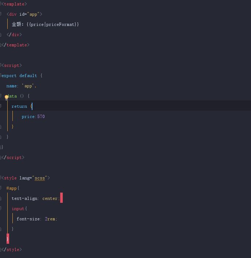The image size is (251, 258).
Task: Click the red highlighted block after center
Action: [x=61, y=198]
